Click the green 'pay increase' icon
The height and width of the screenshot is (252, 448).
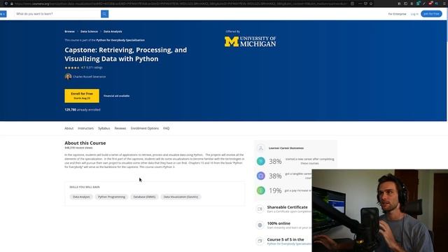click(260, 190)
